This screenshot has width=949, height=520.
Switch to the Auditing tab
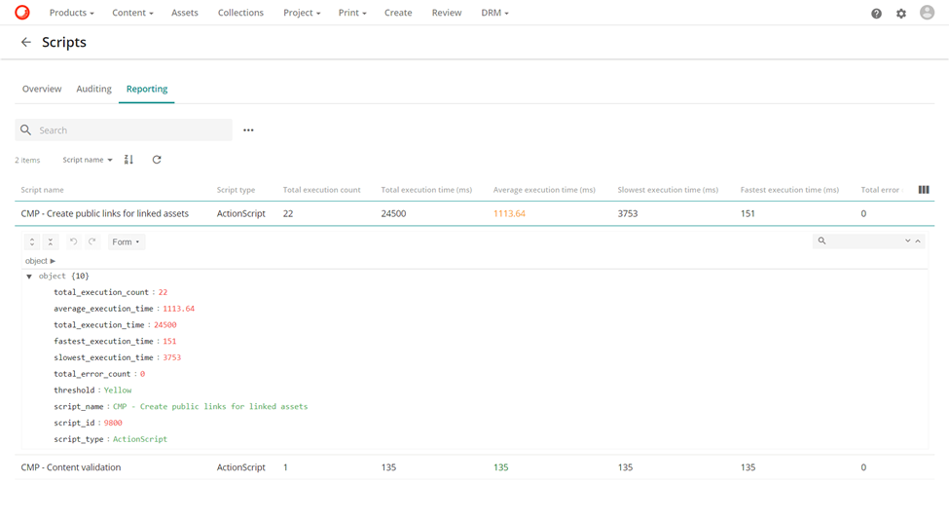click(94, 89)
